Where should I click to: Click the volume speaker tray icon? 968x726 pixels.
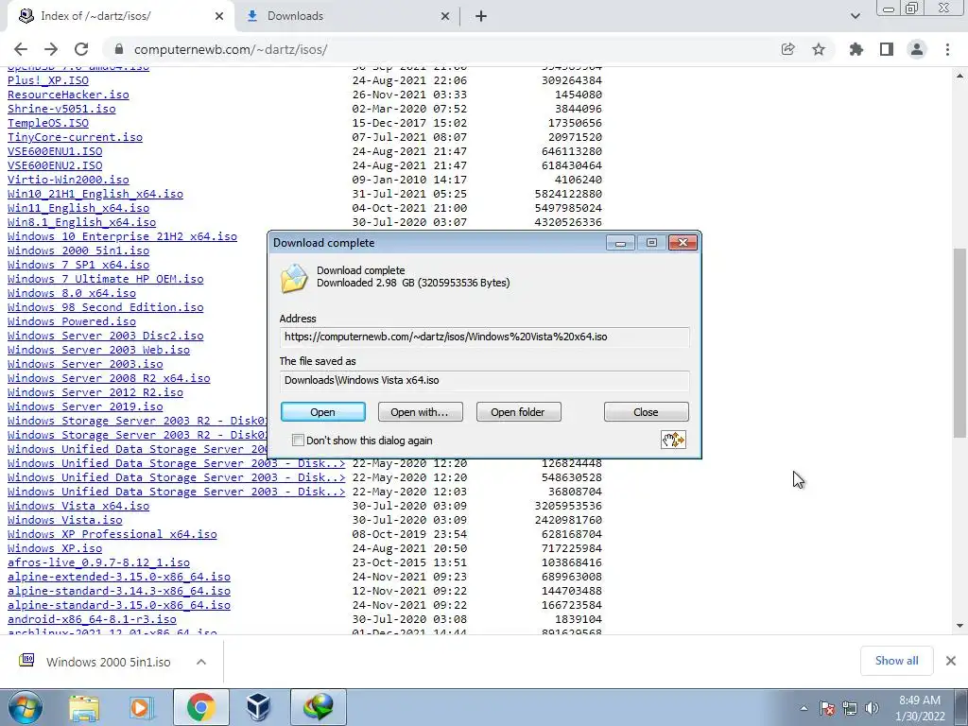tap(872, 708)
